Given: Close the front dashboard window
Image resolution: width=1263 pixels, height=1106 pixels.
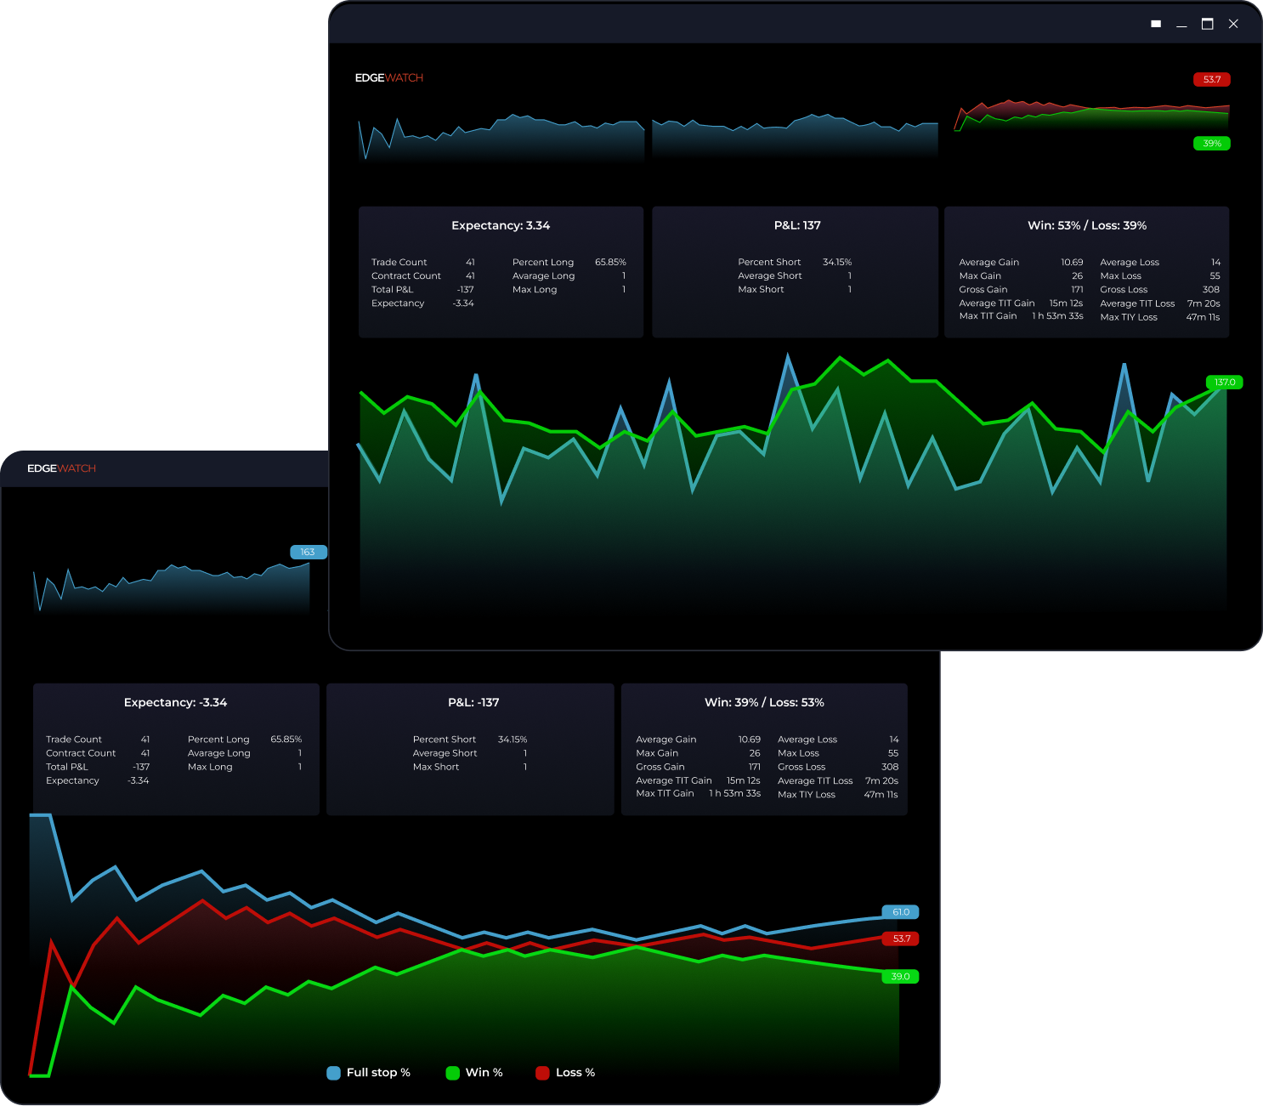Looking at the screenshot, I should [1233, 24].
